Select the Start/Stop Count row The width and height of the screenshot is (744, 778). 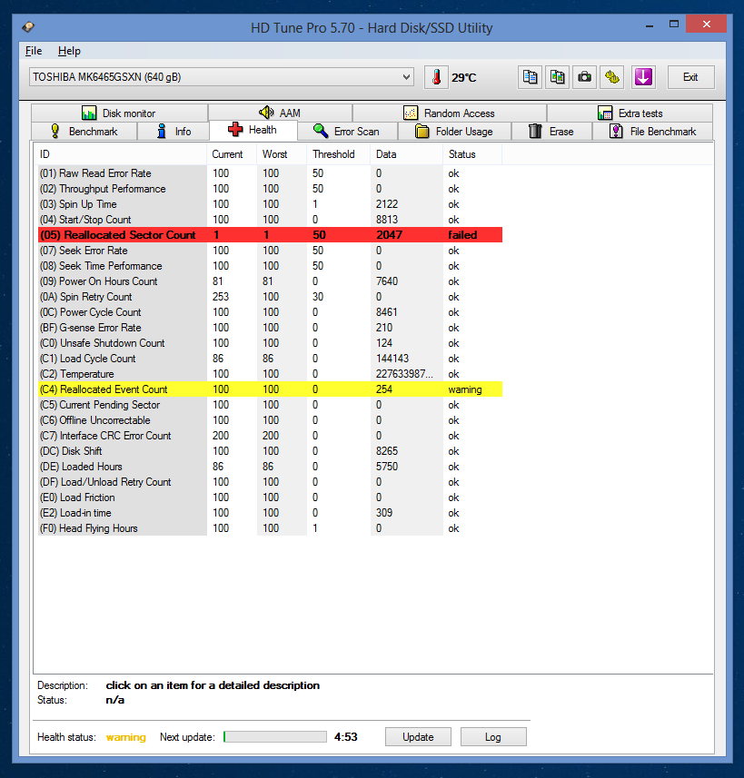(270, 220)
